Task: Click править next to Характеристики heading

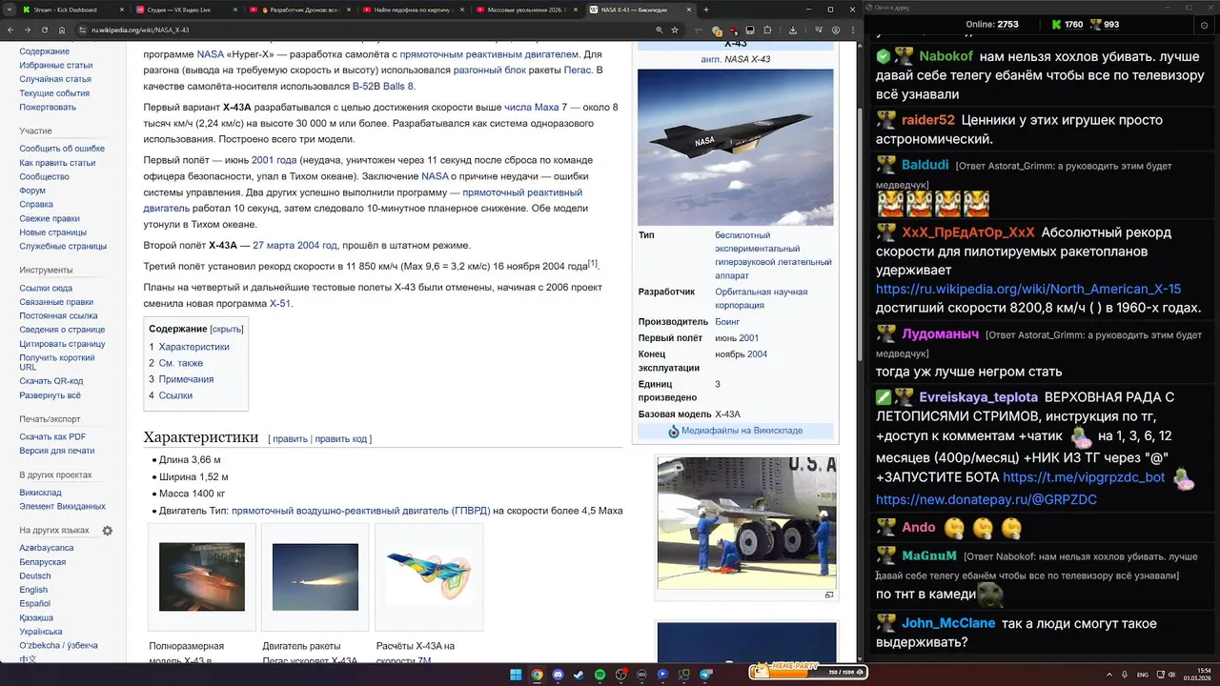Action: pos(290,439)
